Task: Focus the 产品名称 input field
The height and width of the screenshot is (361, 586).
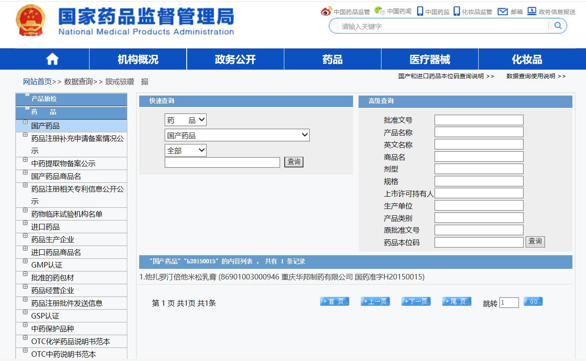Action: coord(479,132)
